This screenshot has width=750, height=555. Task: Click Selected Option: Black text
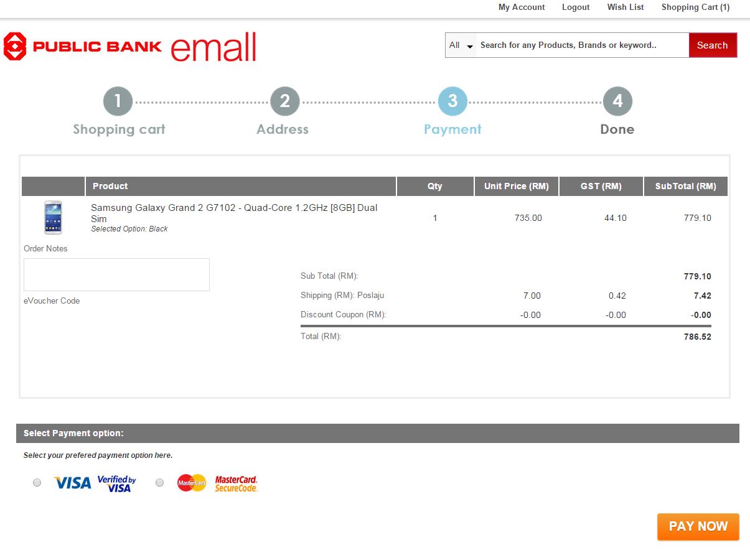[x=129, y=229]
